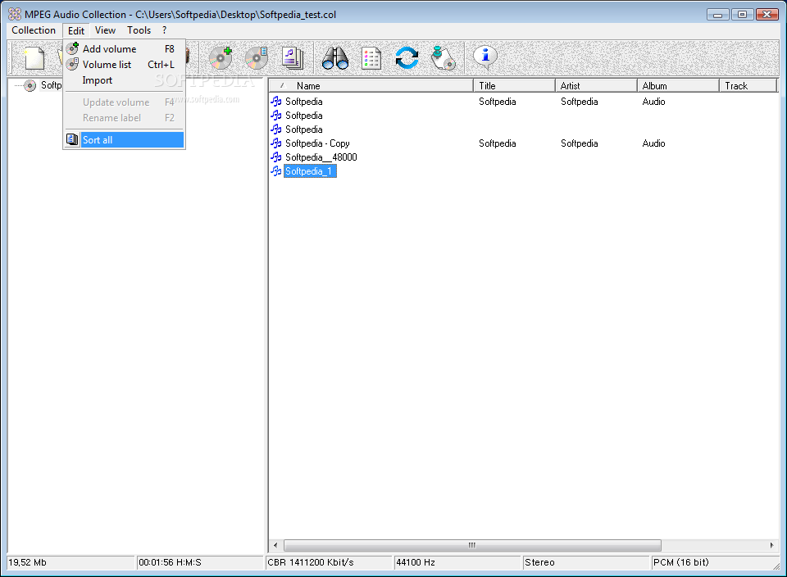787x577 pixels.
Task: Click the audio file icon beside Softpedia_1
Action: [x=276, y=171]
